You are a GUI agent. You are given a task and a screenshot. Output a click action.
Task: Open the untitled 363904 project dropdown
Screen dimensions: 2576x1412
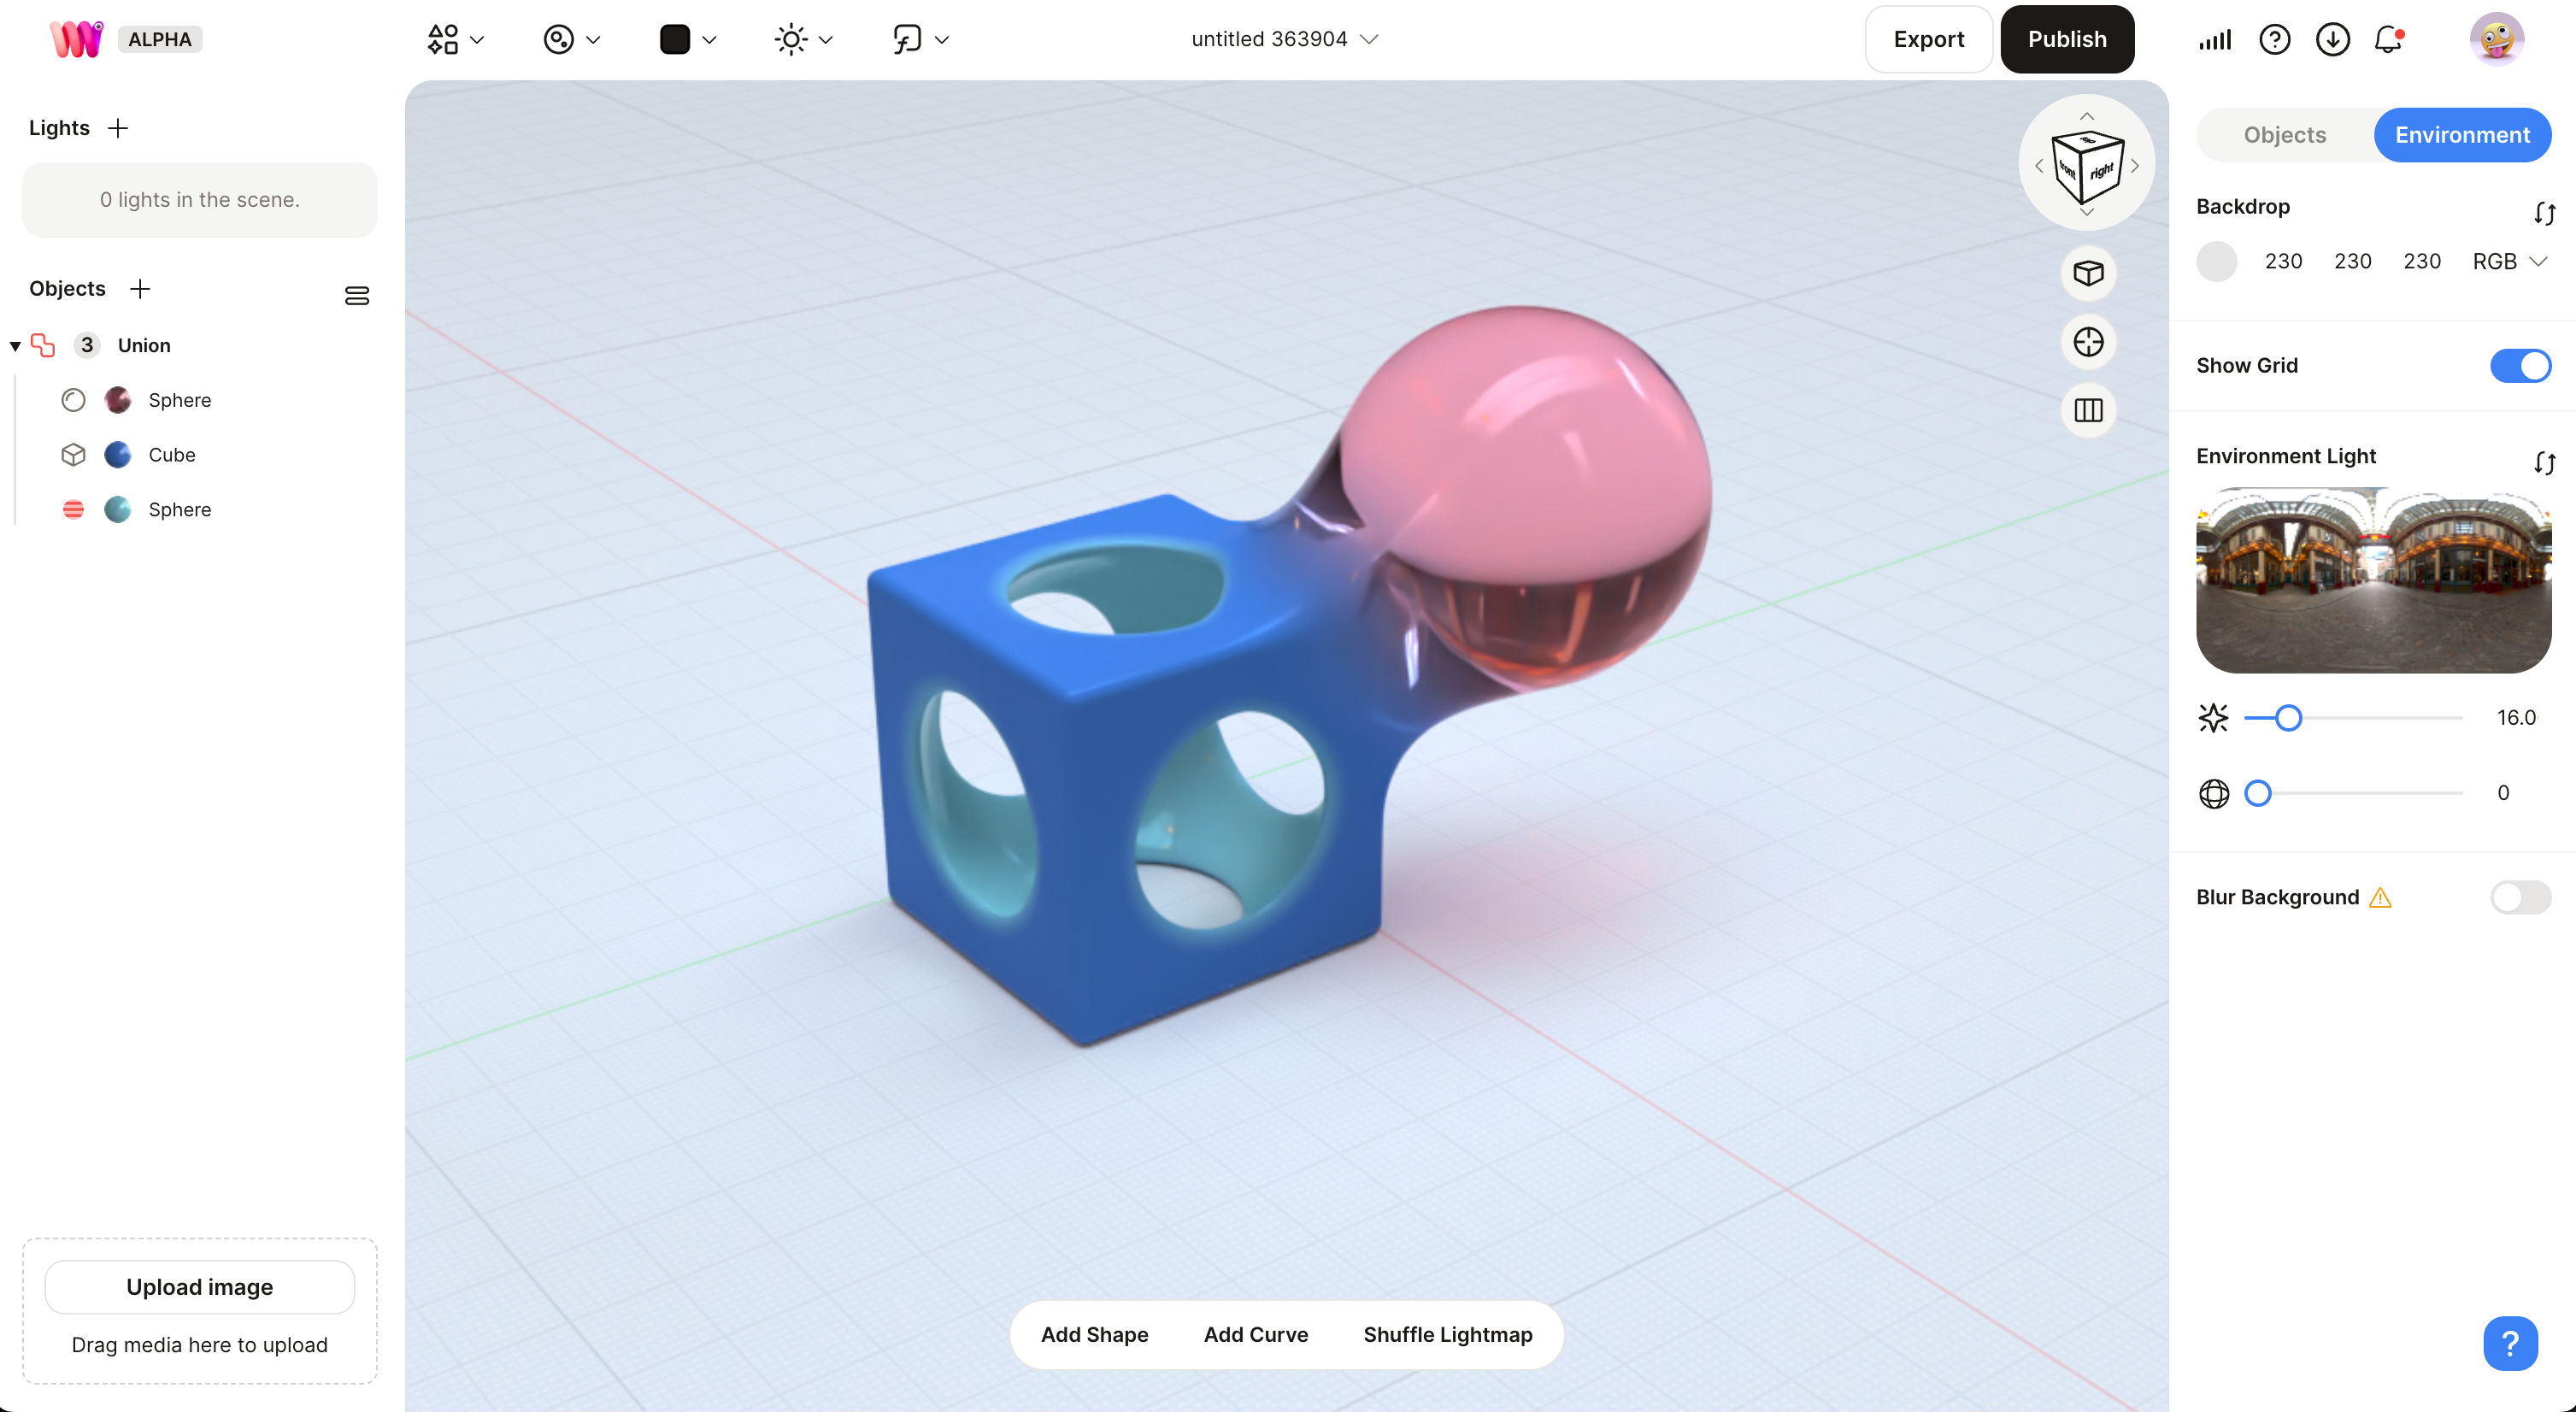[x=1284, y=39]
